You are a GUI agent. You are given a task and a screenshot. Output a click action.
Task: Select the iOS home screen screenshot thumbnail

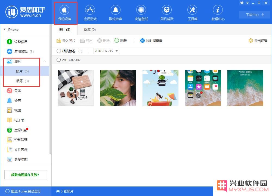pyautogui.click(x=203, y=88)
